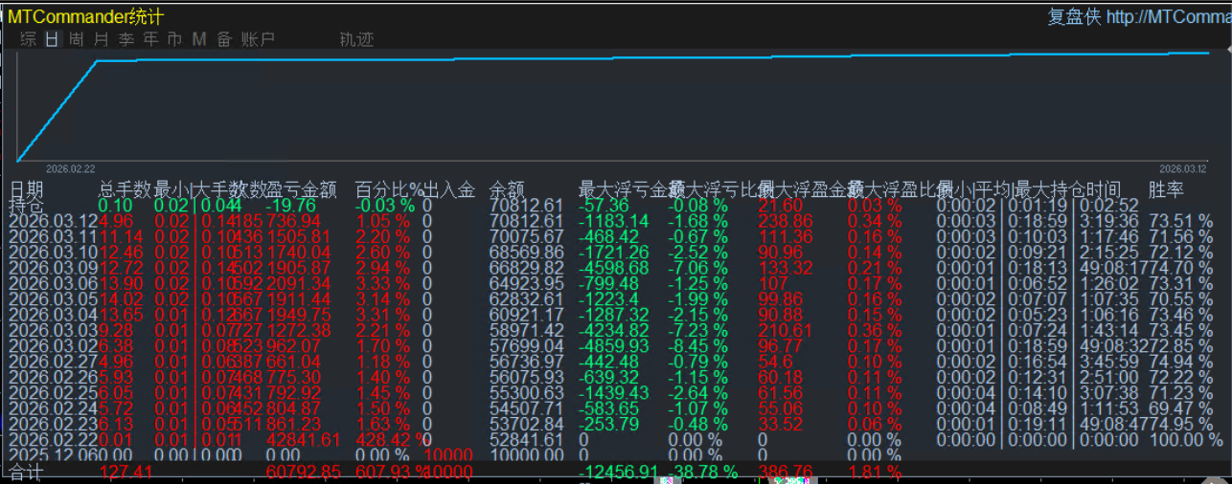Screen dimensions: 1232x484
Task: Click the 合计 totals row label
Action: tap(26, 472)
